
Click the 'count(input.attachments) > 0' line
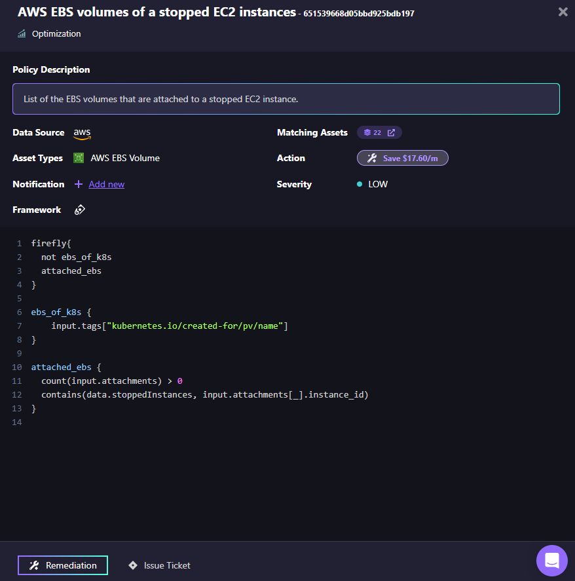[112, 381]
